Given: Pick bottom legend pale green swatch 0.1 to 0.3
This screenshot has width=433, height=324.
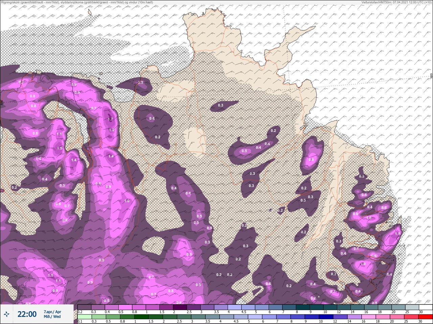Looking at the screenshot, I should [85, 317].
